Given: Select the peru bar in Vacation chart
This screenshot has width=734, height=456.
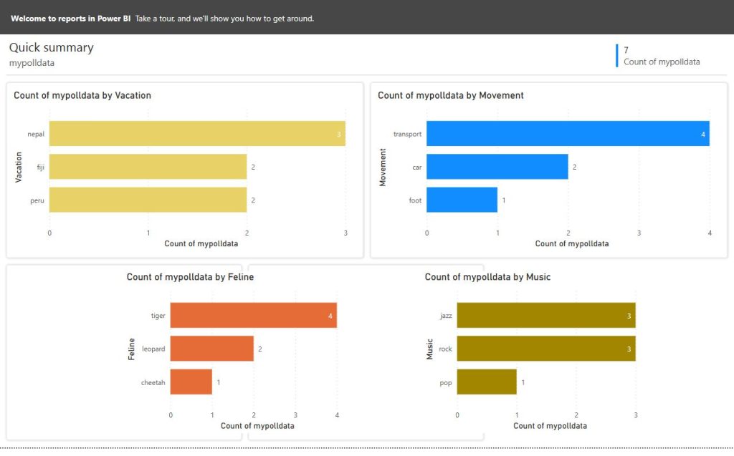Looking at the screenshot, I should pos(148,200).
